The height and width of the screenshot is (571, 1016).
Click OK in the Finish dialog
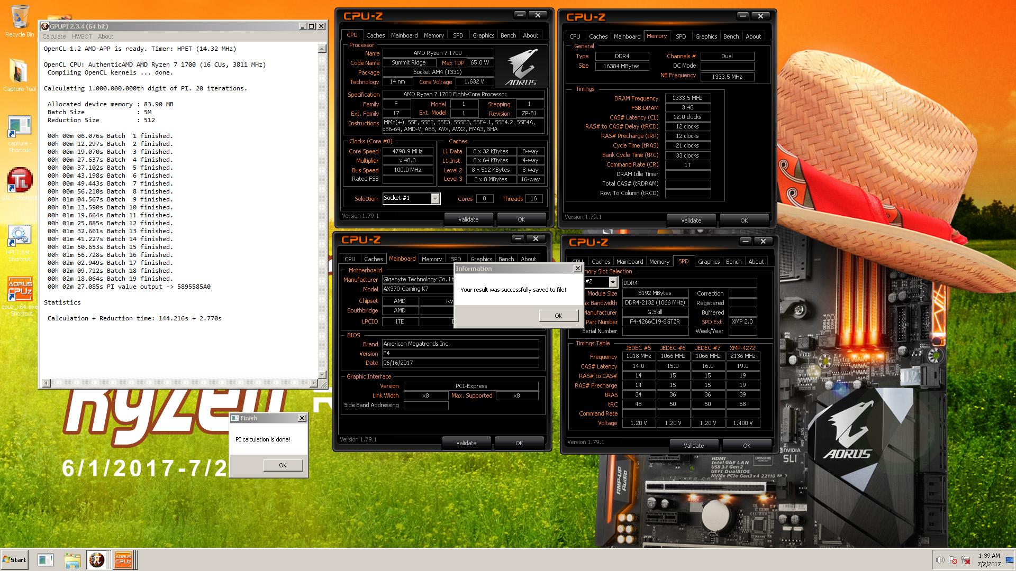(x=283, y=465)
